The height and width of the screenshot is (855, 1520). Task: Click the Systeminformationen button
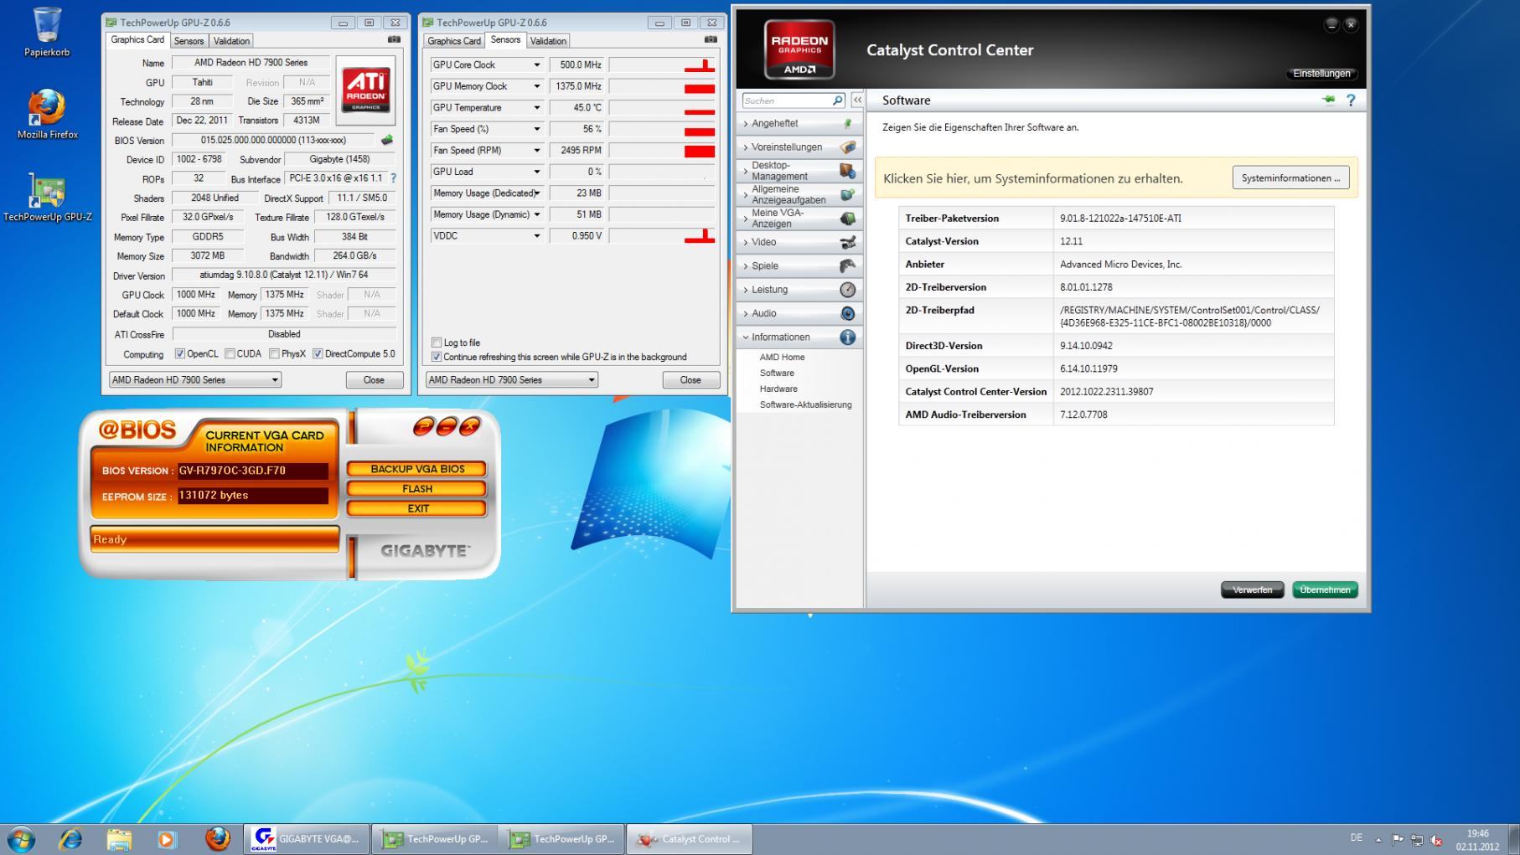[1290, 178]
